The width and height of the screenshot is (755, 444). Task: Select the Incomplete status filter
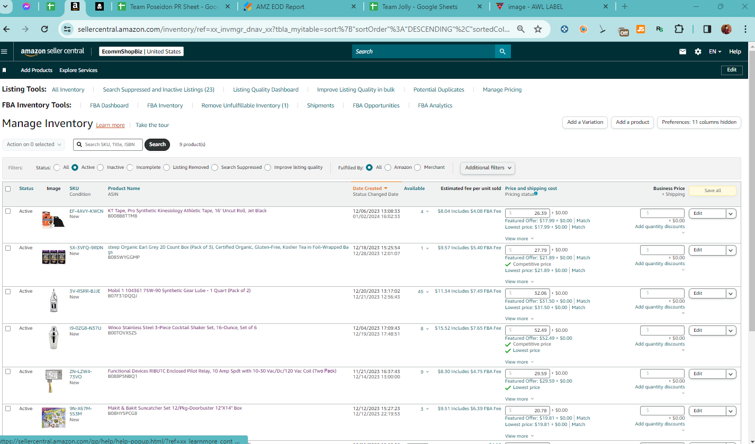coord(130,168)
